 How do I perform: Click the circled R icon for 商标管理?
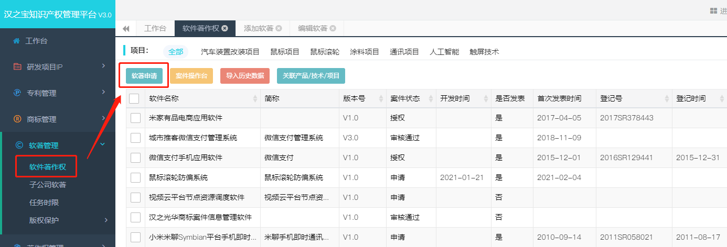coord(17,119)
